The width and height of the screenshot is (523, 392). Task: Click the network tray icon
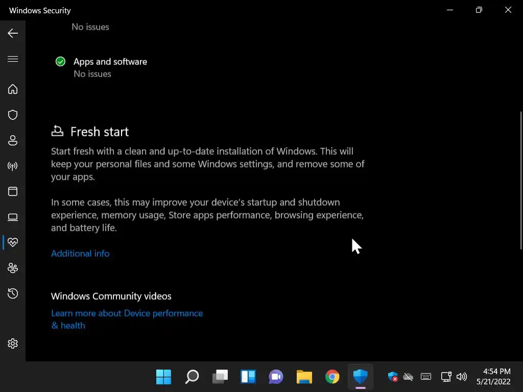tap(446, 377)
